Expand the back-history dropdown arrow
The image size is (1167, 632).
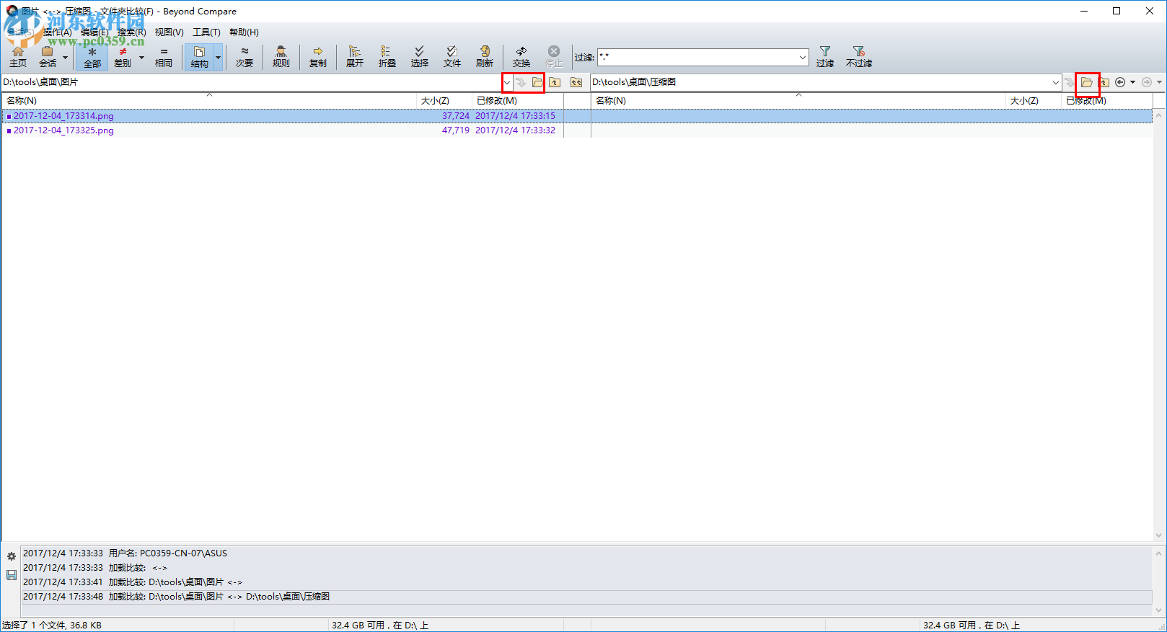(x=1132, y=82)
